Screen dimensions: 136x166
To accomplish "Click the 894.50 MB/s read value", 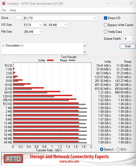I will point(123,92).
